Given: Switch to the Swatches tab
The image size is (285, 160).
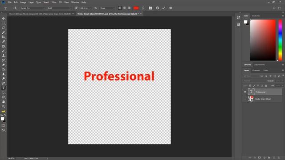Looking at the screenshot, I should click(x=256, y=16).
